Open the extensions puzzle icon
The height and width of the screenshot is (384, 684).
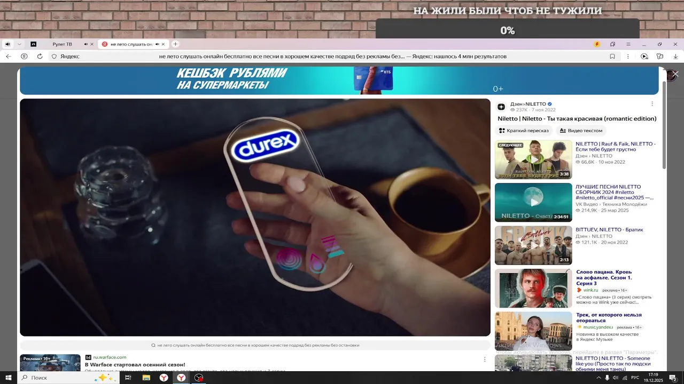pos(660,56)
